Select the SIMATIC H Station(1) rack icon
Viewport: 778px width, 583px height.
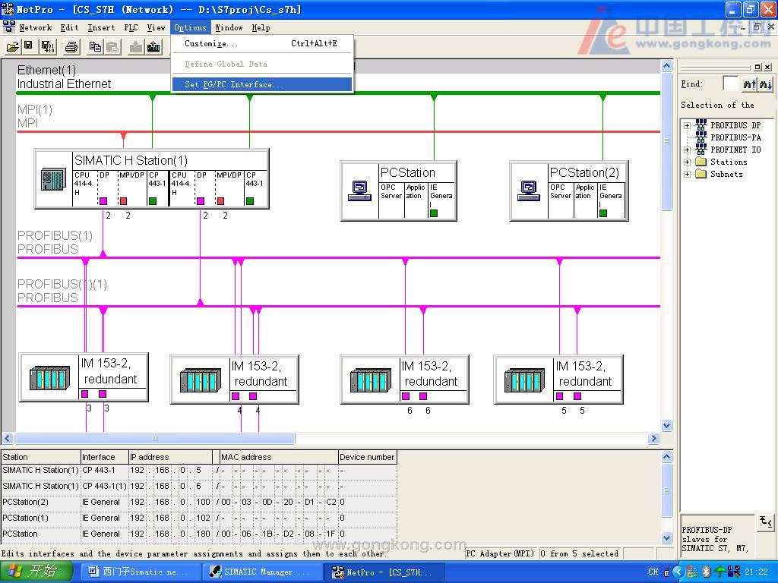pyautogui.click(x=53, y=179)
